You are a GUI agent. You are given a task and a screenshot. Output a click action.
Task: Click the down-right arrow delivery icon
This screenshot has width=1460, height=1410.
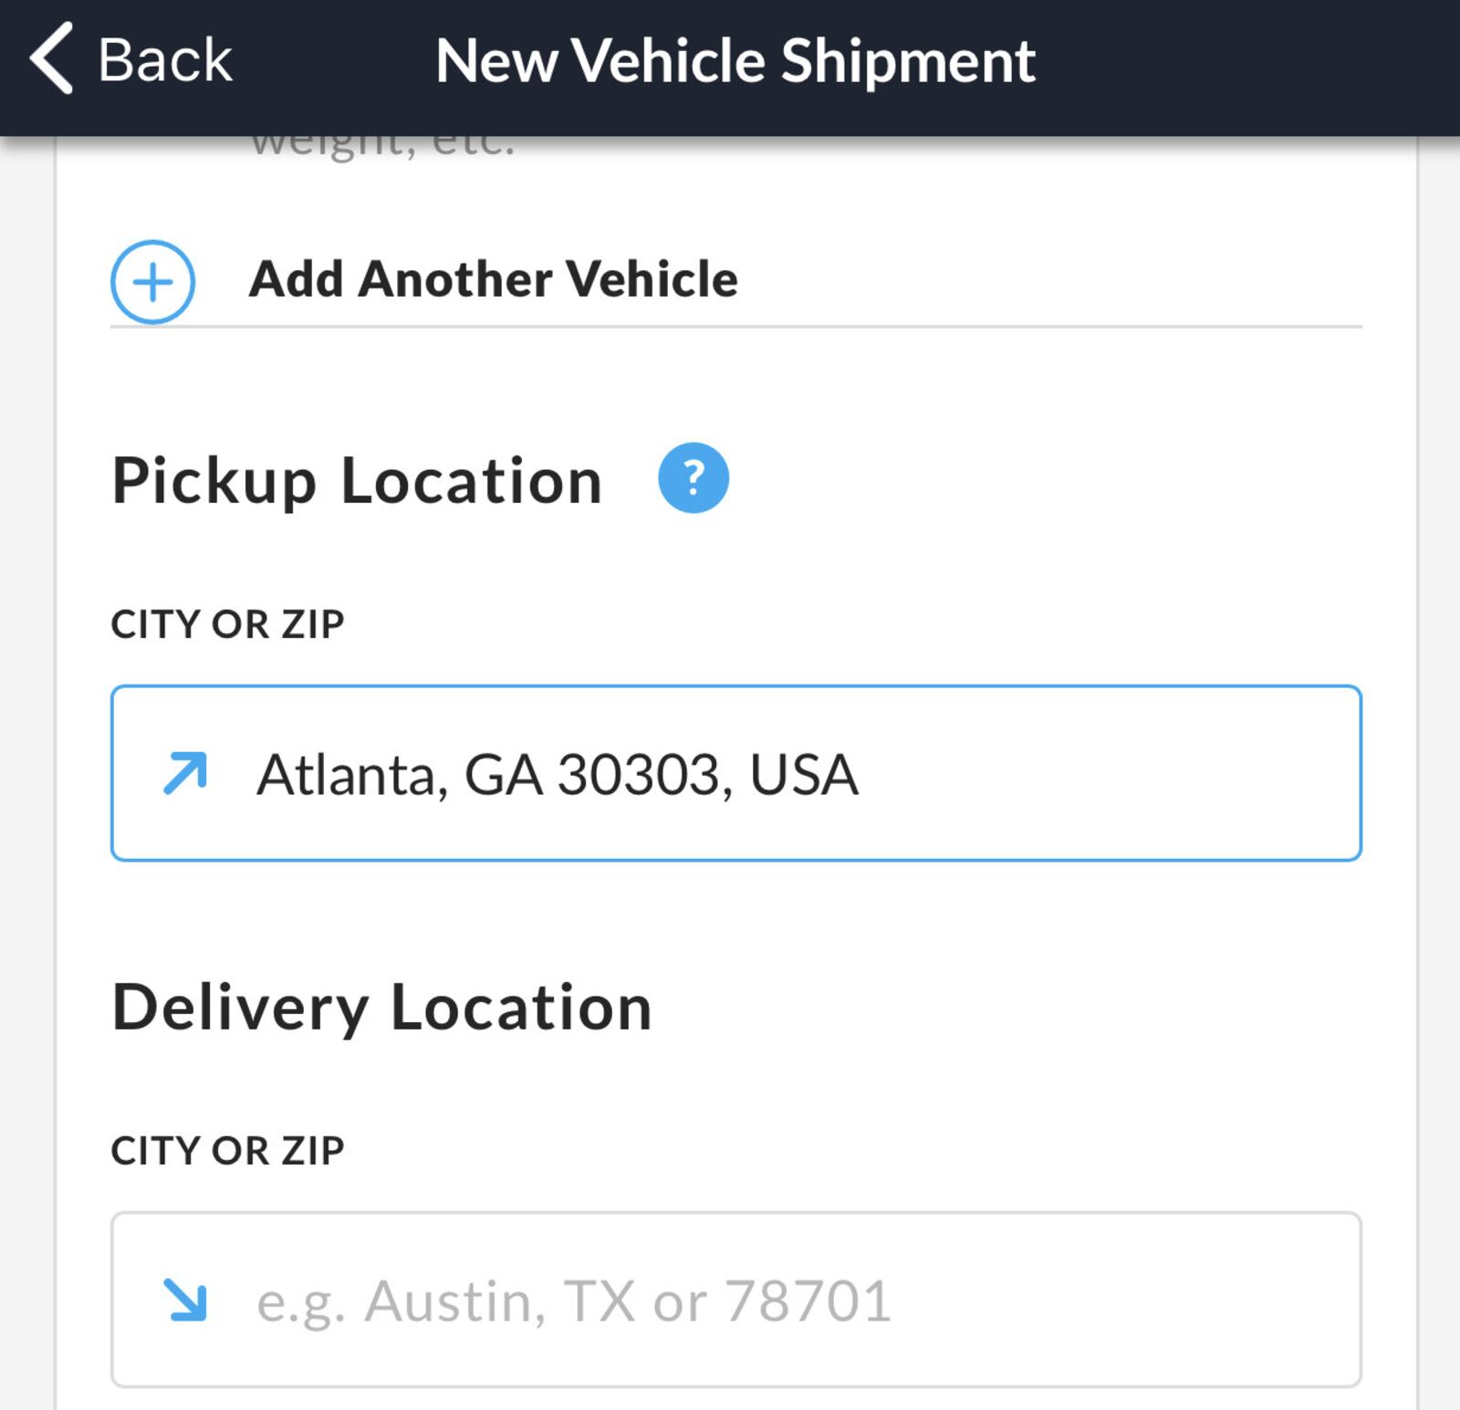(185, 1300)
